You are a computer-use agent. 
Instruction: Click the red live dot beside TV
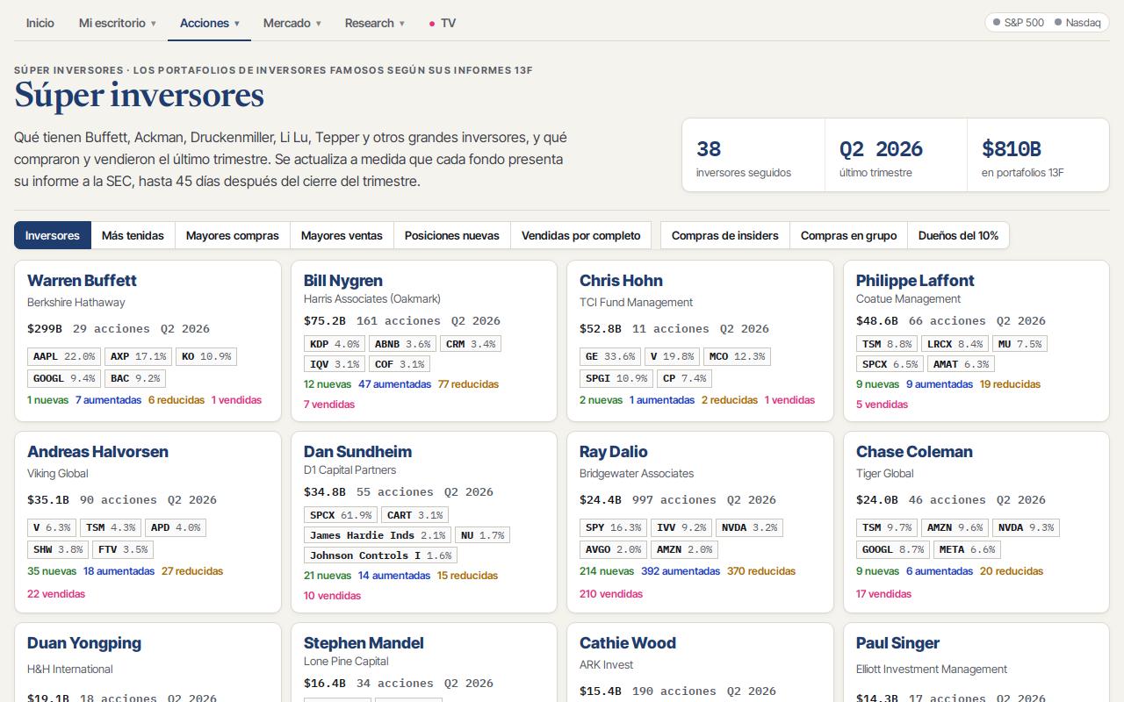point(432,24)
